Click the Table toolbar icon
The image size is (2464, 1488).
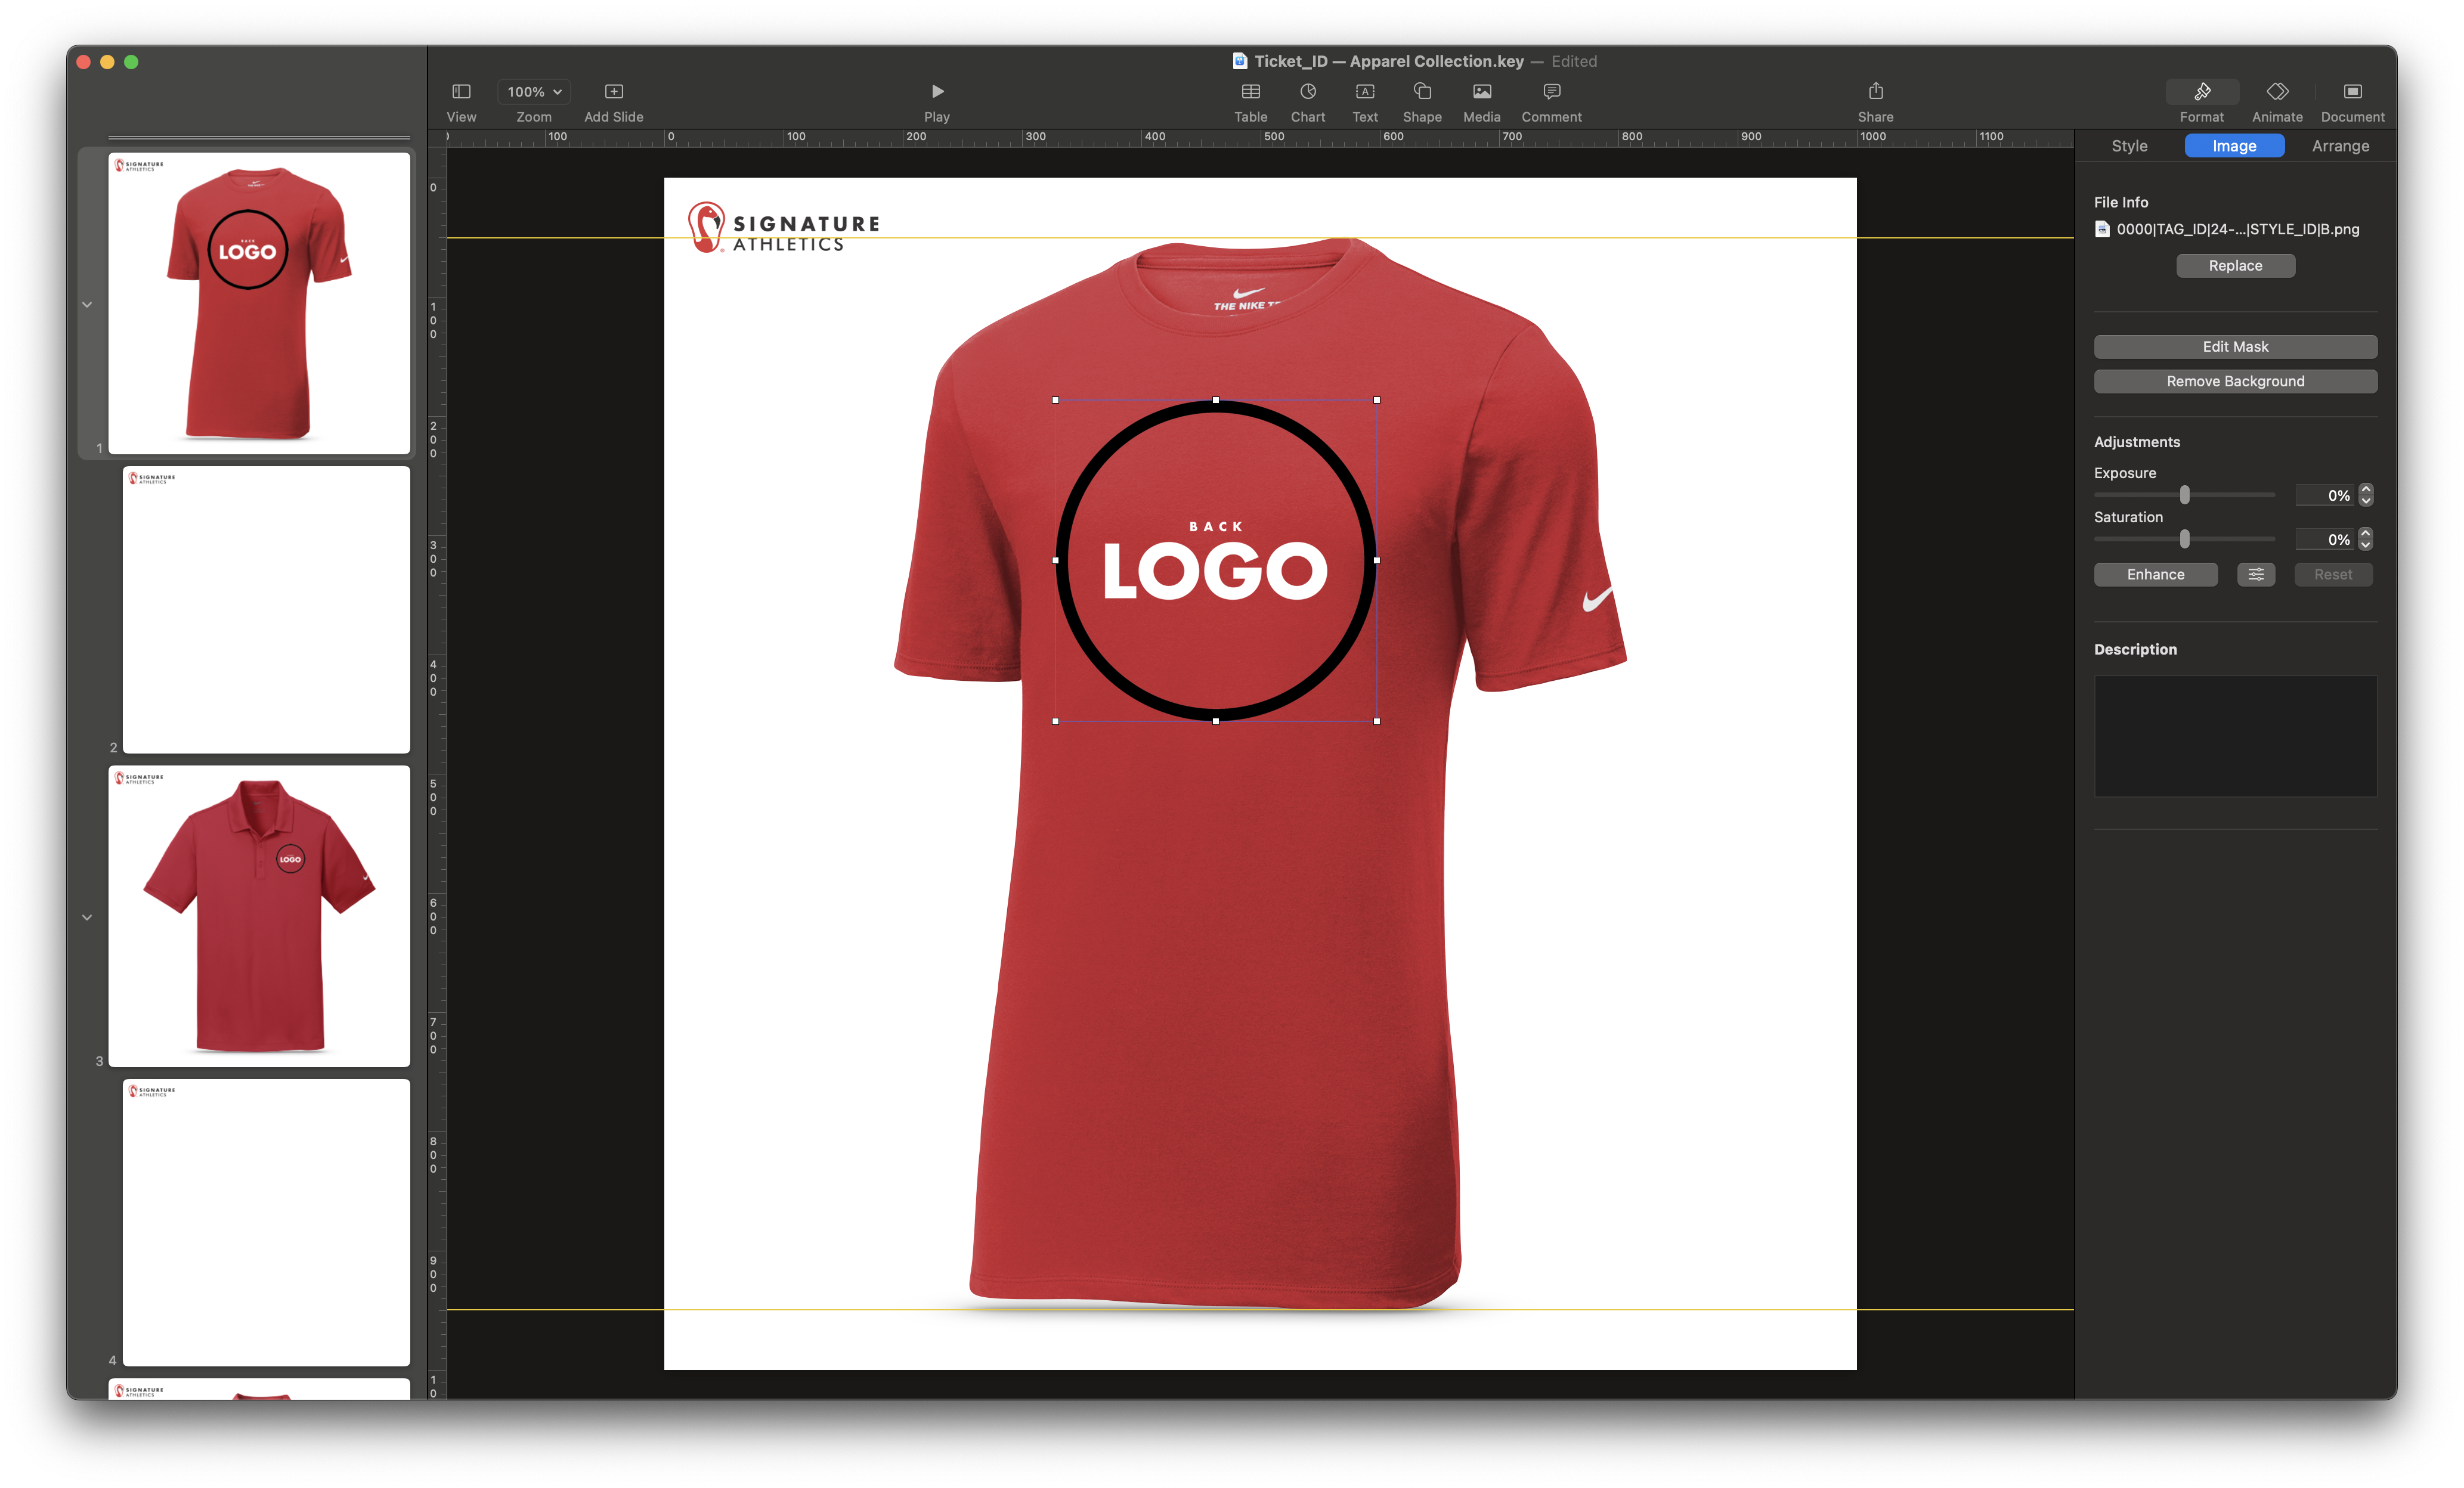tap(1250, 92)
